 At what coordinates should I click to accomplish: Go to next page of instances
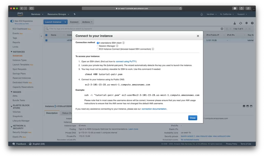(x=246, y=29)
